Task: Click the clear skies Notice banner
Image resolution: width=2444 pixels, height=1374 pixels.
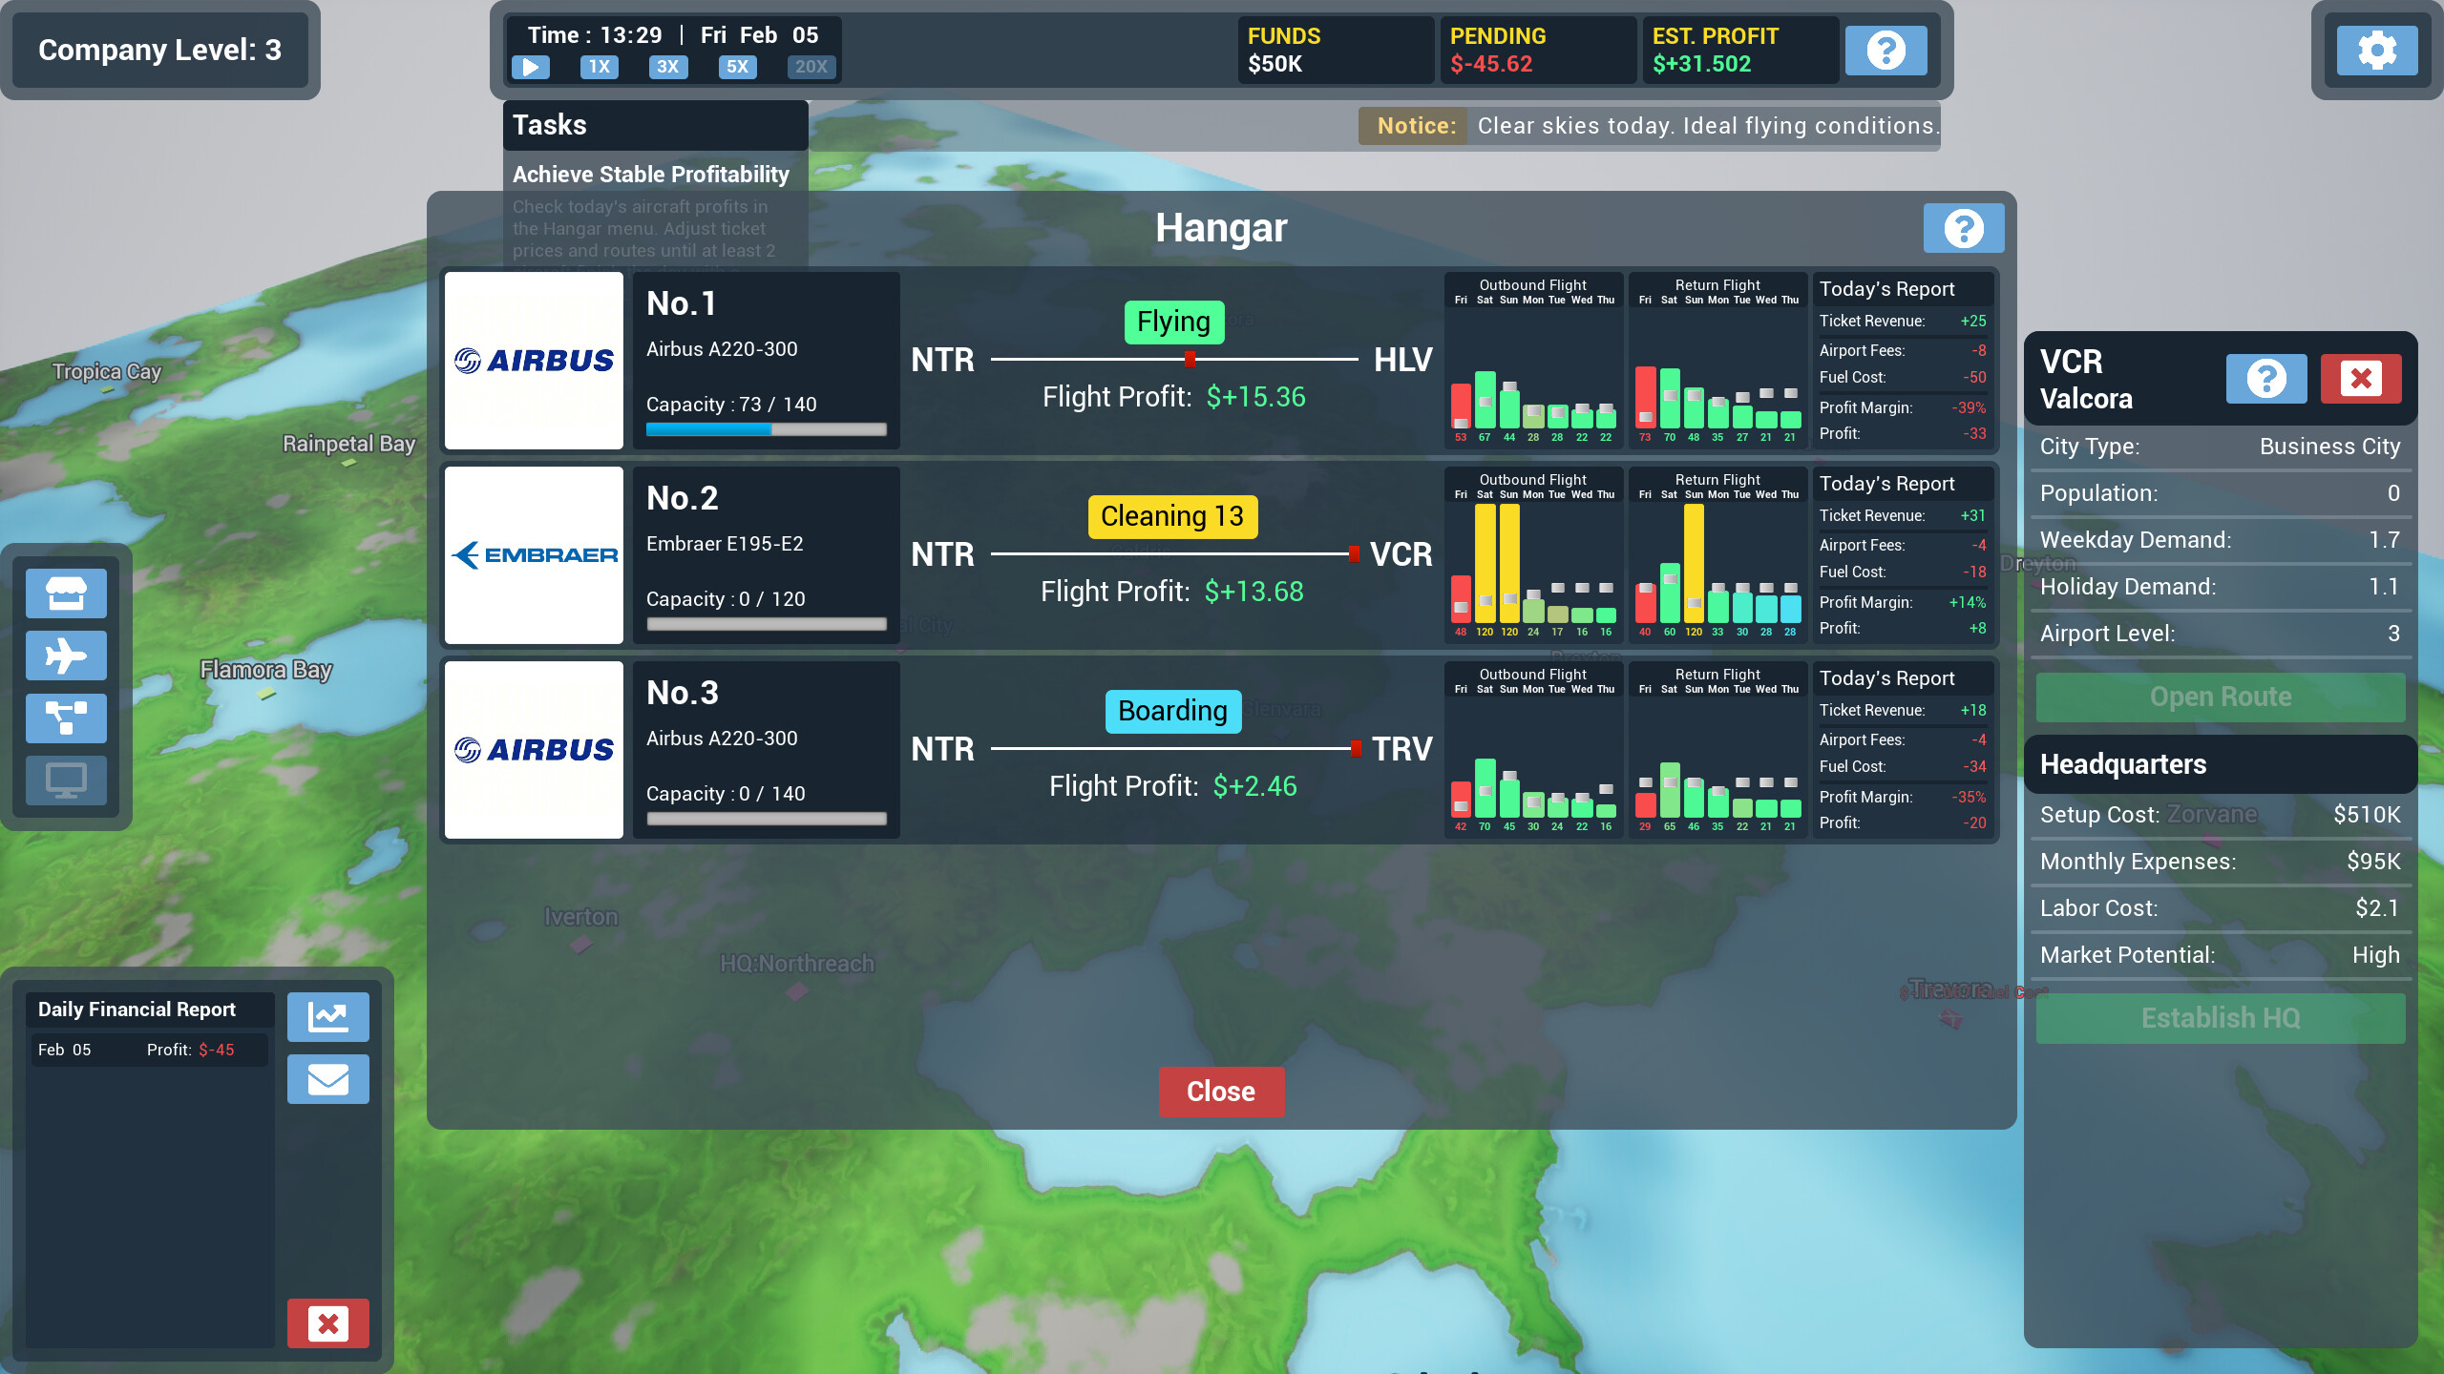Action: click(x=1650, y=126)
